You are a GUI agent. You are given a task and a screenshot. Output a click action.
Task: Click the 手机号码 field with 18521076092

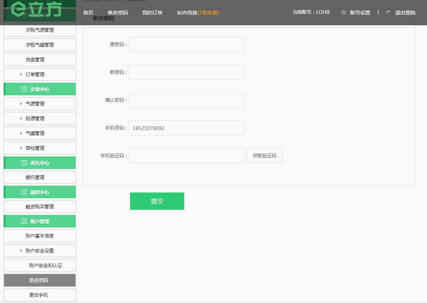186,128
